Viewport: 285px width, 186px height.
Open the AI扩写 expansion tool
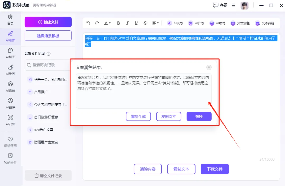click(x=196, y=23)
